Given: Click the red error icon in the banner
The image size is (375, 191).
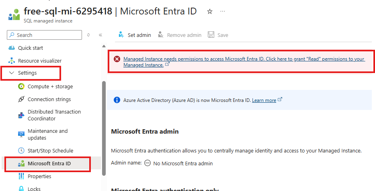Looking at the screenshot, I should tap(117, 59).
